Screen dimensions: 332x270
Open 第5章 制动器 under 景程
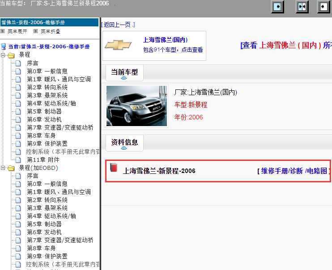tap(44, 111)
